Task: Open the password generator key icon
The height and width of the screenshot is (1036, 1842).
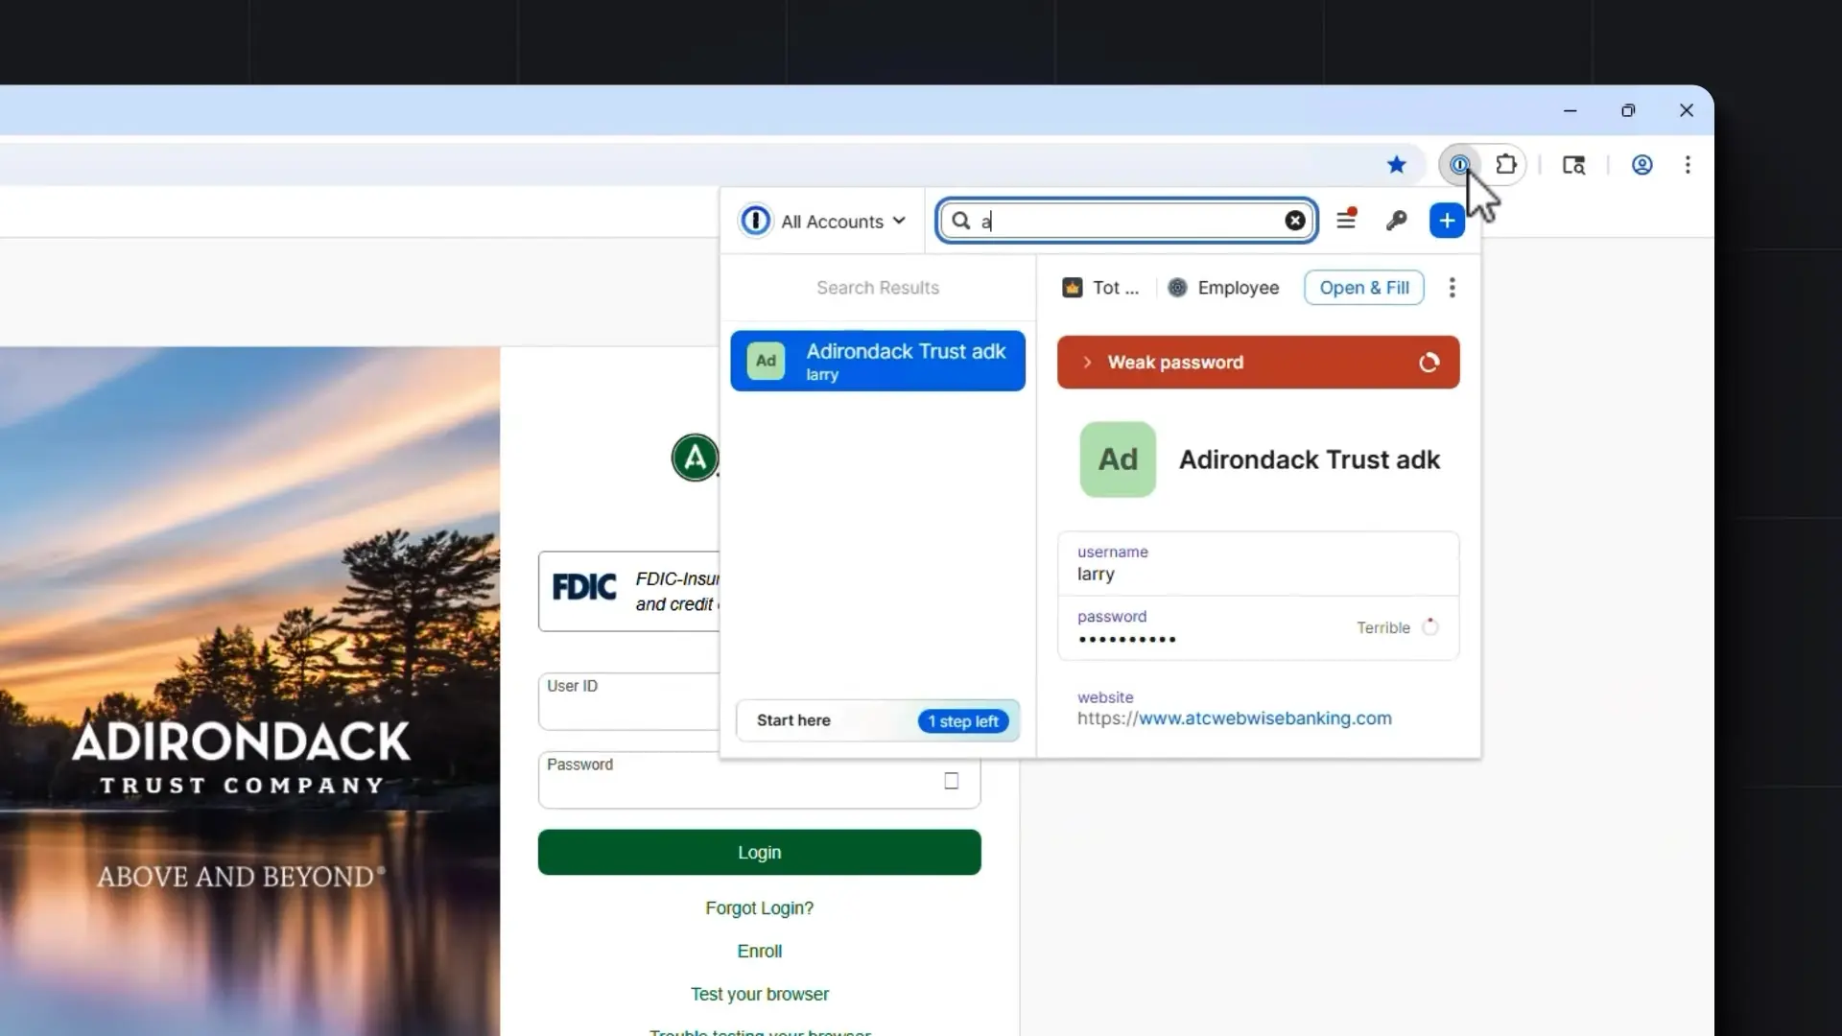Action: tap(1396, 222)
